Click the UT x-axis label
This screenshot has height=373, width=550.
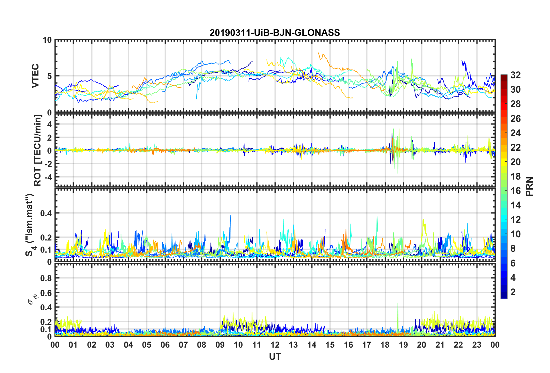tap(275, 357)
